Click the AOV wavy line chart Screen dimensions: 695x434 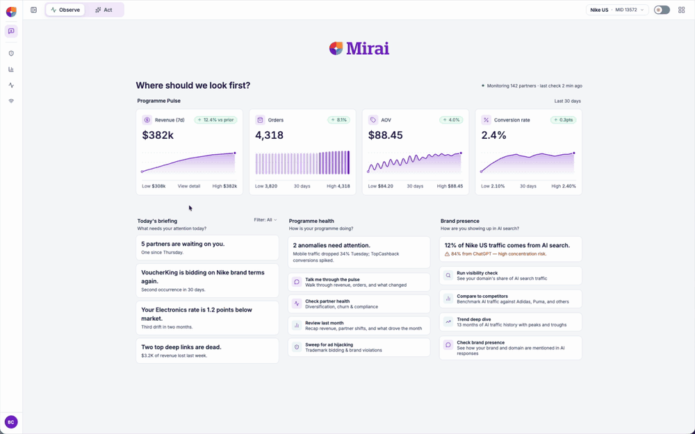[416, 163]
